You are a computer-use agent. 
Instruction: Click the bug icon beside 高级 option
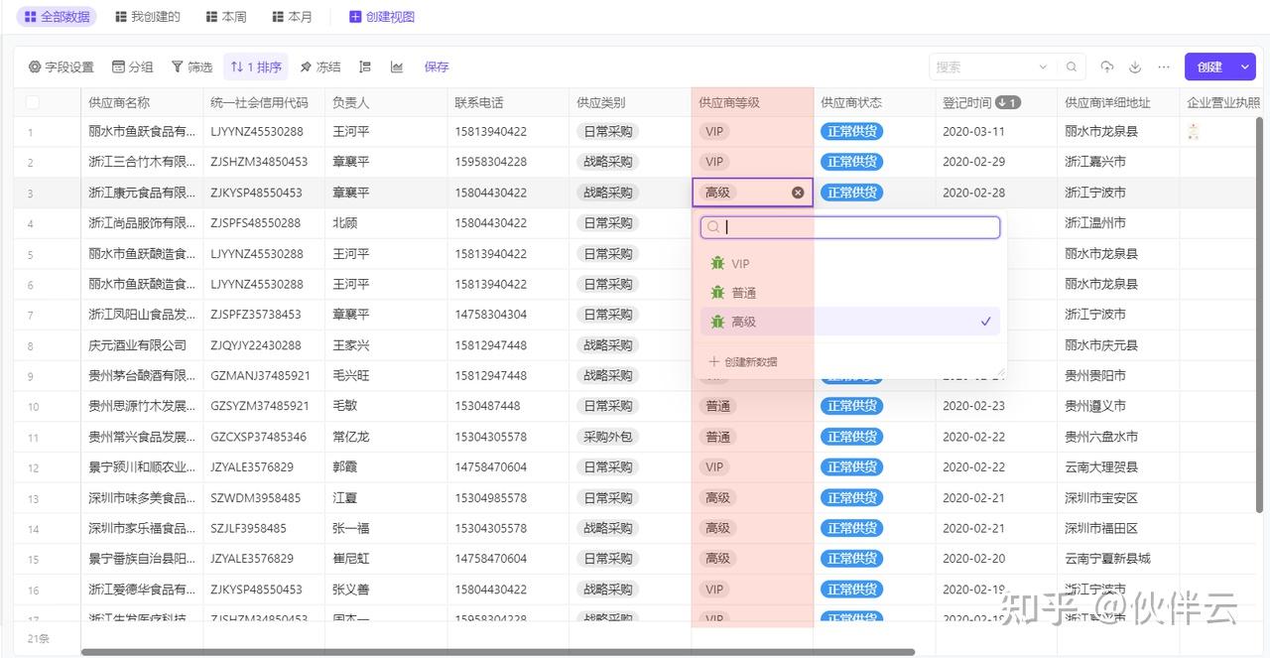coord(717,322)
